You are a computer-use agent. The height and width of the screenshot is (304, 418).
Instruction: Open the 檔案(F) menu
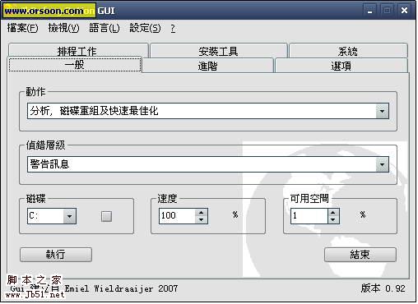pos(22,28)
